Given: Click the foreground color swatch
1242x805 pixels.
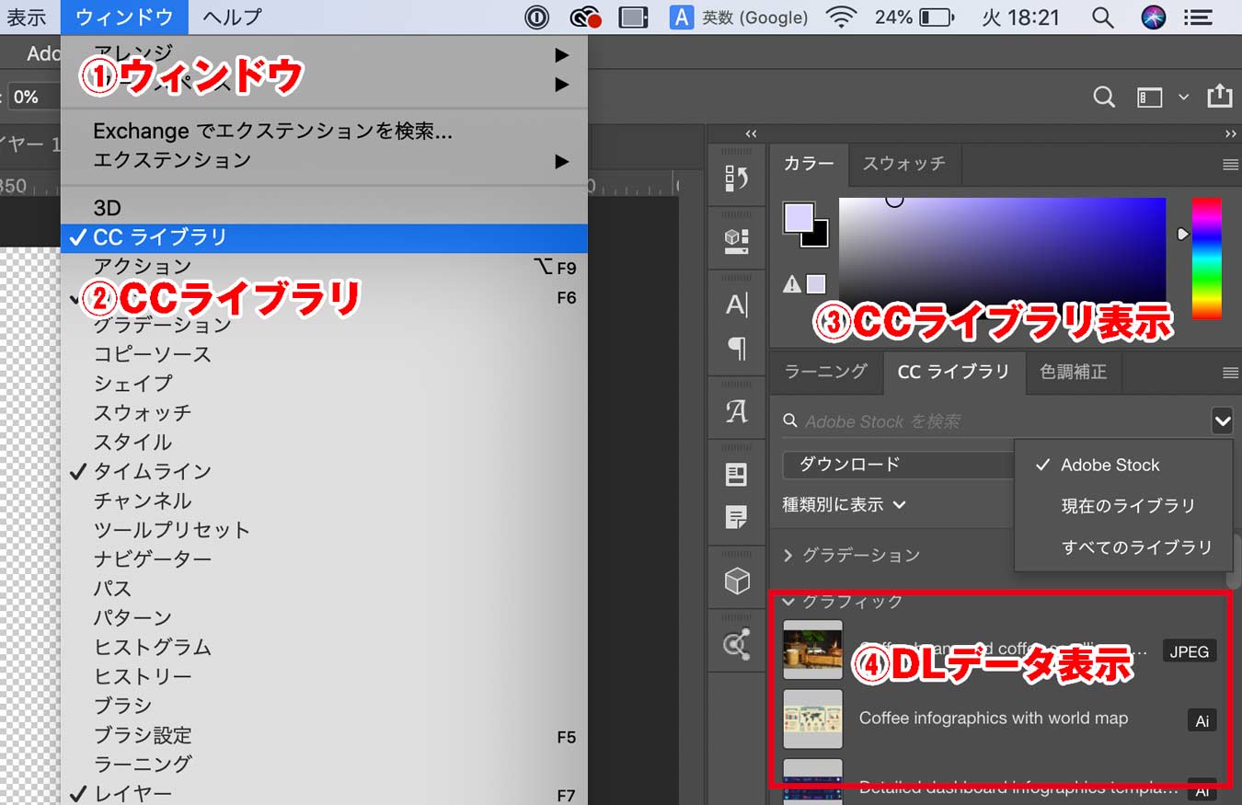Looking at the screenshot, I should pyautogui.click(x=798, y=218).
